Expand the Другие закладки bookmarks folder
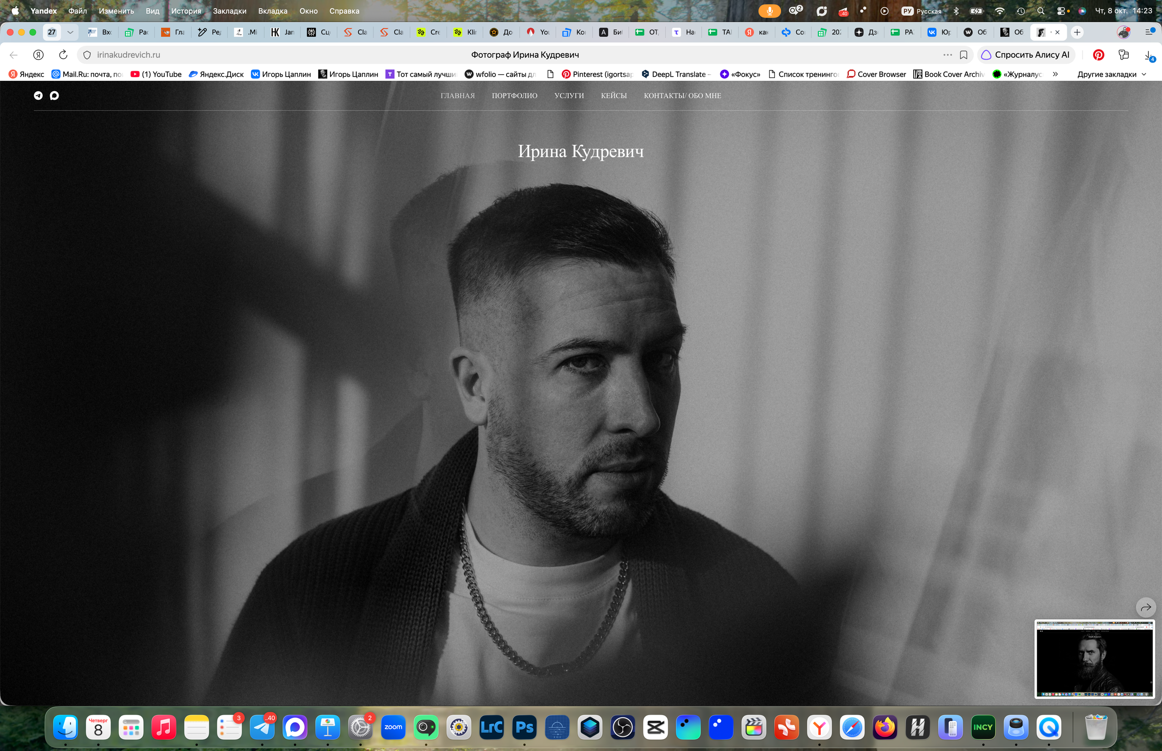Viewport: 1162px width, 751px height. (1111, 74)
